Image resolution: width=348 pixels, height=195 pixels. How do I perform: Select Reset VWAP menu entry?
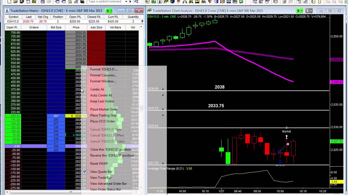coord(99,164)
